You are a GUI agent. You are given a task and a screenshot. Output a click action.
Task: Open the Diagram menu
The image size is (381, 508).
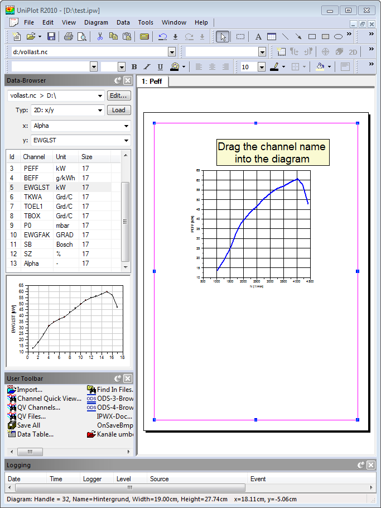[96, 22]
